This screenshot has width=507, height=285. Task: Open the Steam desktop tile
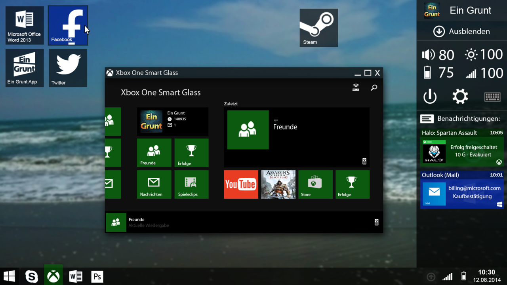318,28
